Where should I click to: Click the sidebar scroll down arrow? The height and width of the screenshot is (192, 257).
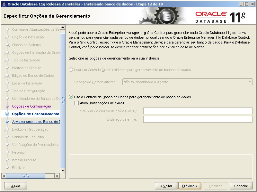(63, 171)
